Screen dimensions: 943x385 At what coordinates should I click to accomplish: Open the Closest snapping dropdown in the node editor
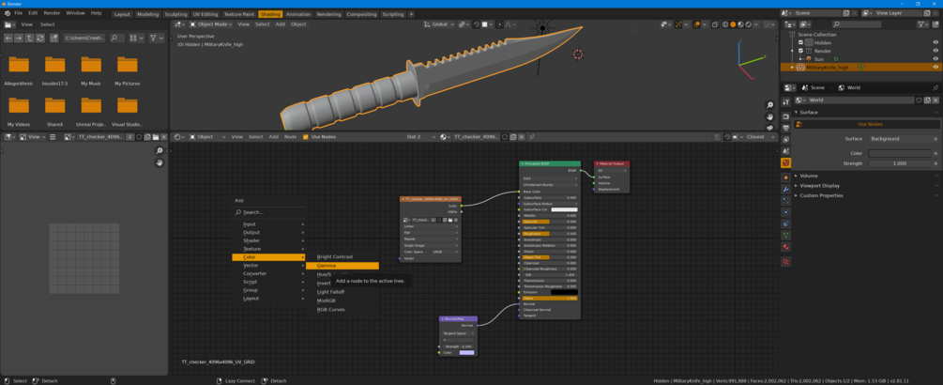coord(759,137)
